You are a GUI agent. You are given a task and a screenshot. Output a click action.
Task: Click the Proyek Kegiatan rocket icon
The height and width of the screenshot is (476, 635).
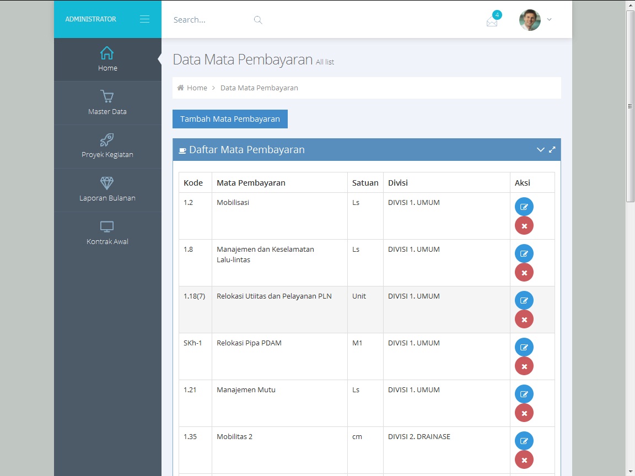(x=107, y=139)
